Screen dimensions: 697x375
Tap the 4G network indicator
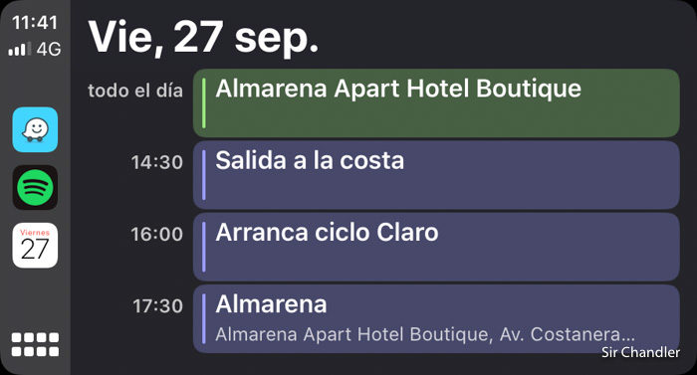49,49
